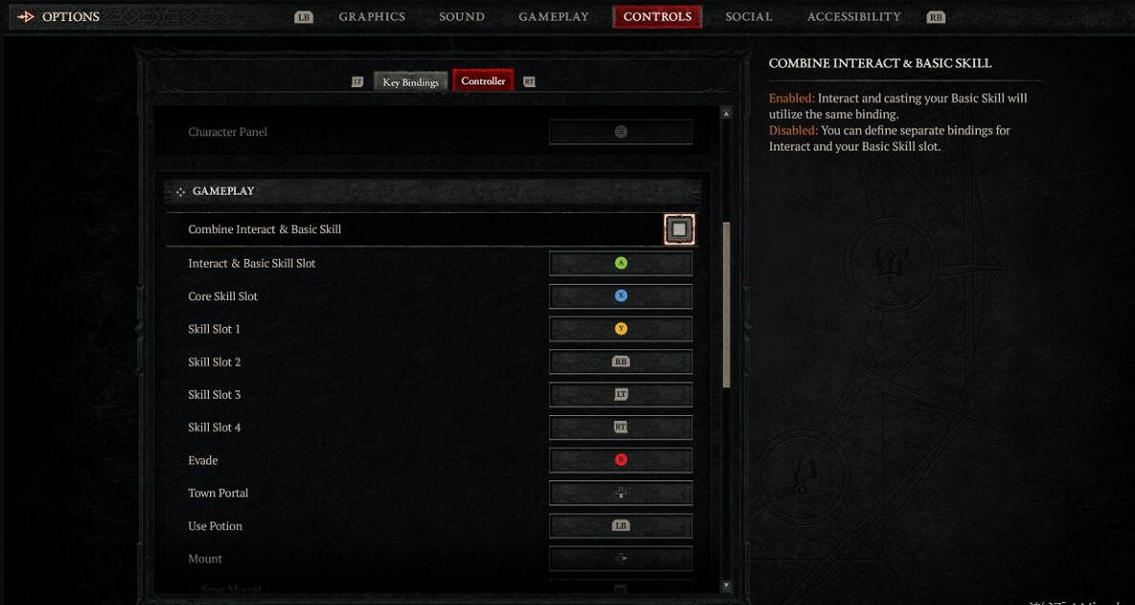The width and height of the screenshot is (1135, 605).
Task: Click the green A button binding for Interact & Basic Skill Slot
Action: tap(620, 264)
